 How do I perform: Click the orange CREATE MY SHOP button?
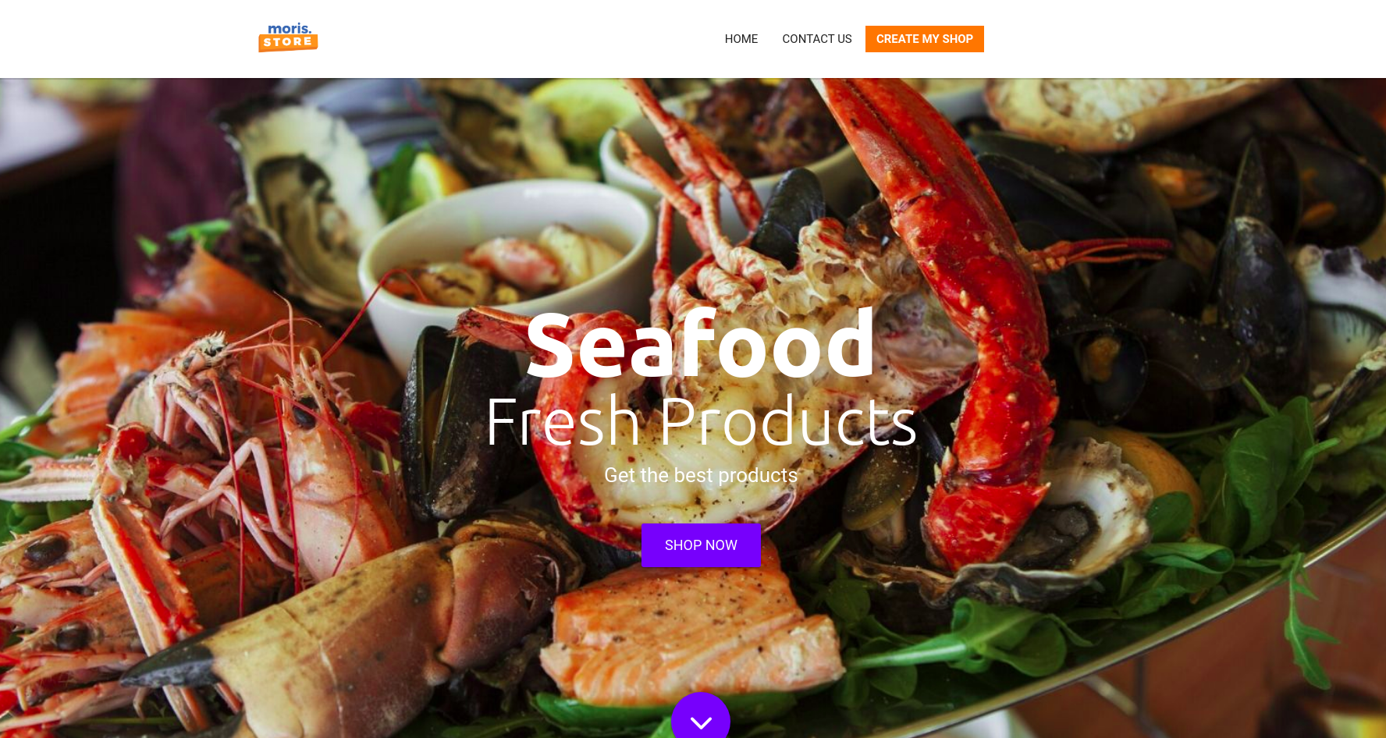925,39
